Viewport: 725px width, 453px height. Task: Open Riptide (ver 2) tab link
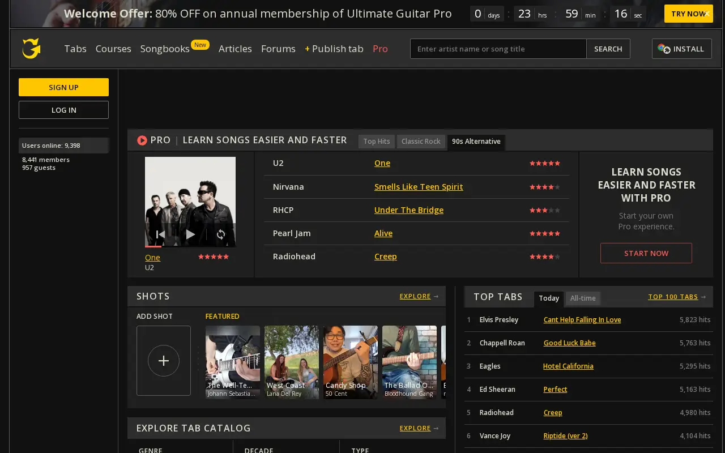566,436
